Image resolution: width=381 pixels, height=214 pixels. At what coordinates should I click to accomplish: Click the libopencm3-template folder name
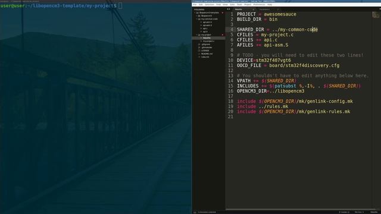tap(209, 12)
